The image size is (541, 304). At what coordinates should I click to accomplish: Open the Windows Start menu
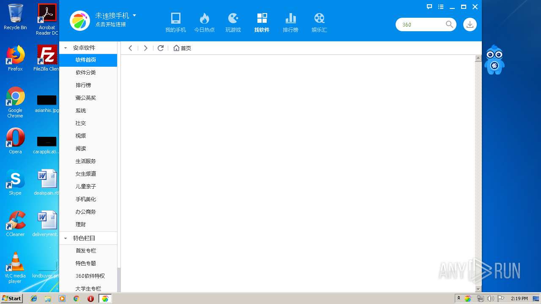click(11, 299)
